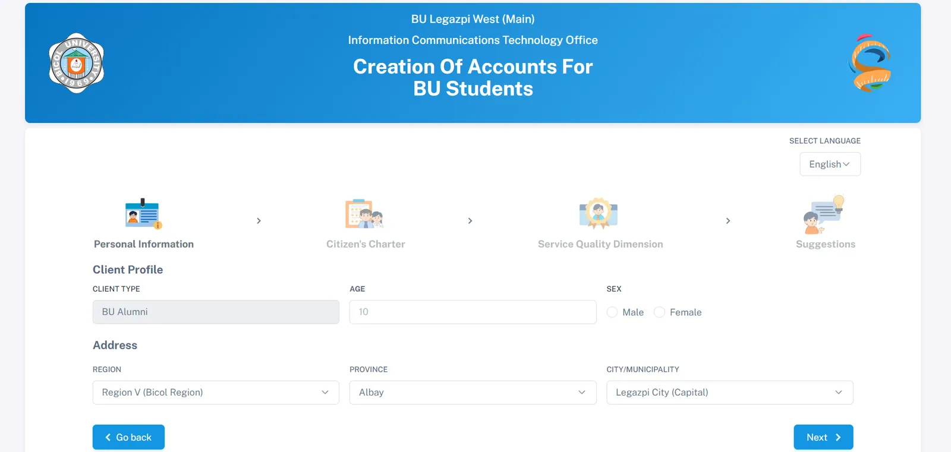Open the English language dropdown
This screenshot has width=951, height=452.
pos(830,164)
